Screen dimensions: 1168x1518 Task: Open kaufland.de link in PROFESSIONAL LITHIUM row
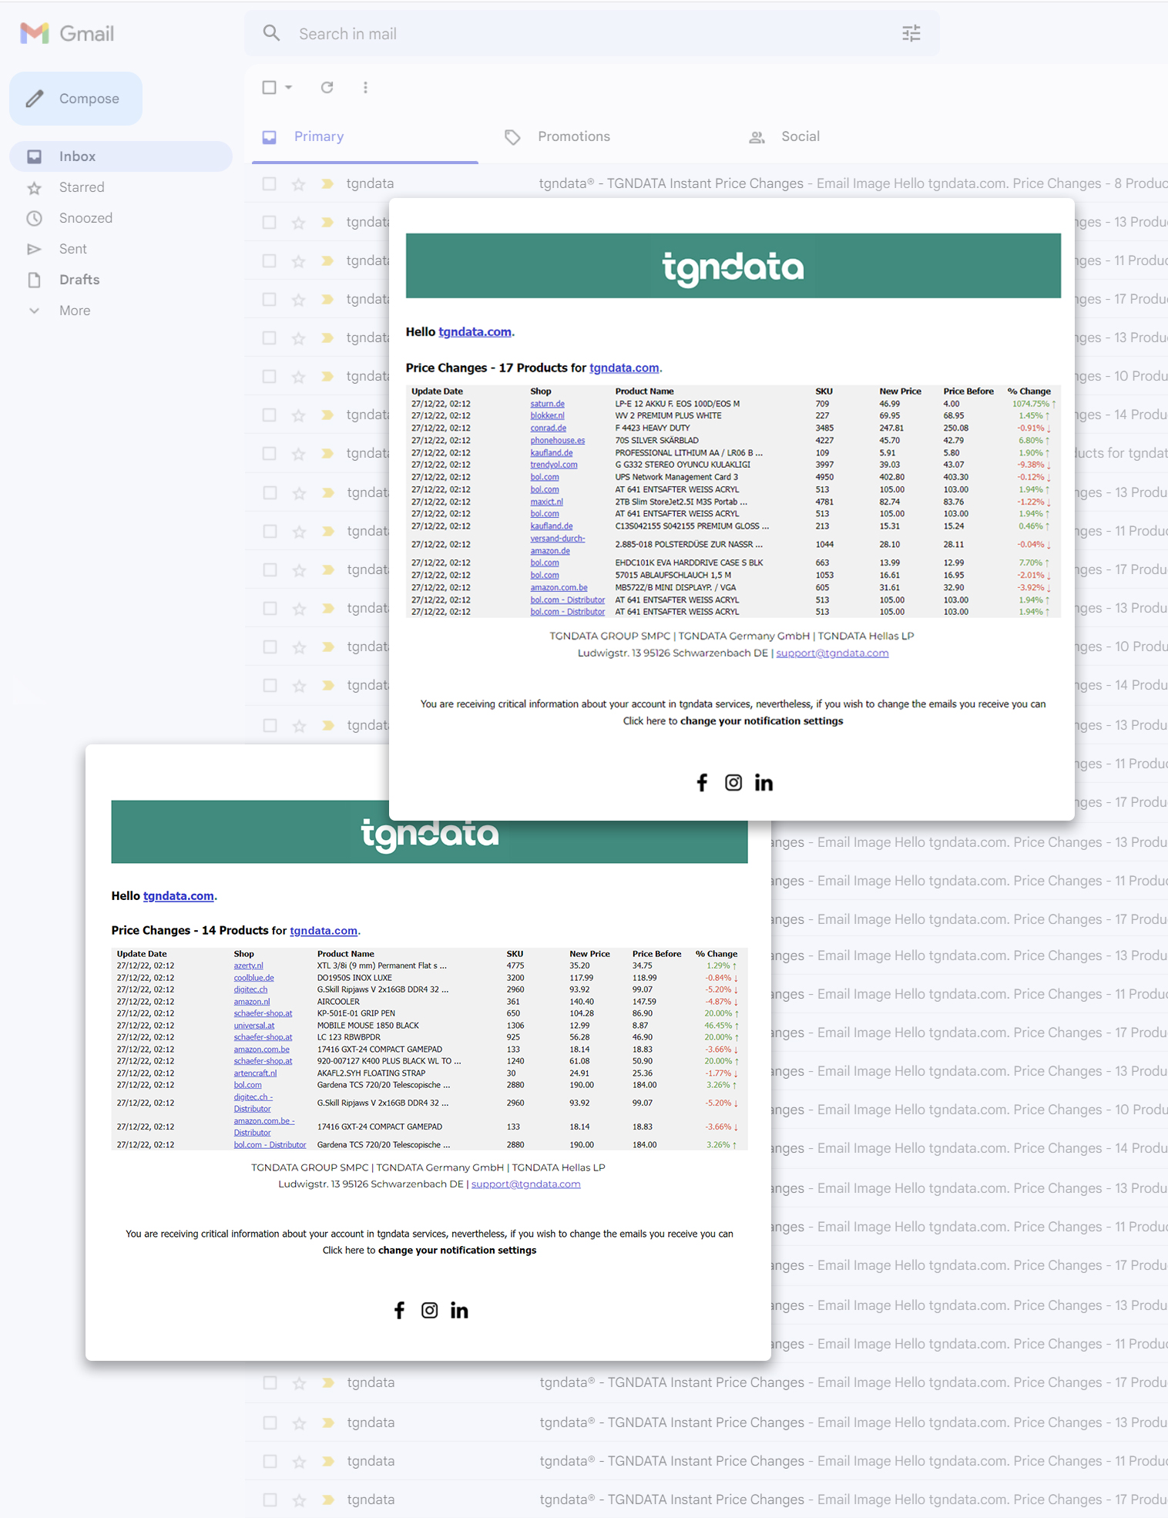pos(551,453)
